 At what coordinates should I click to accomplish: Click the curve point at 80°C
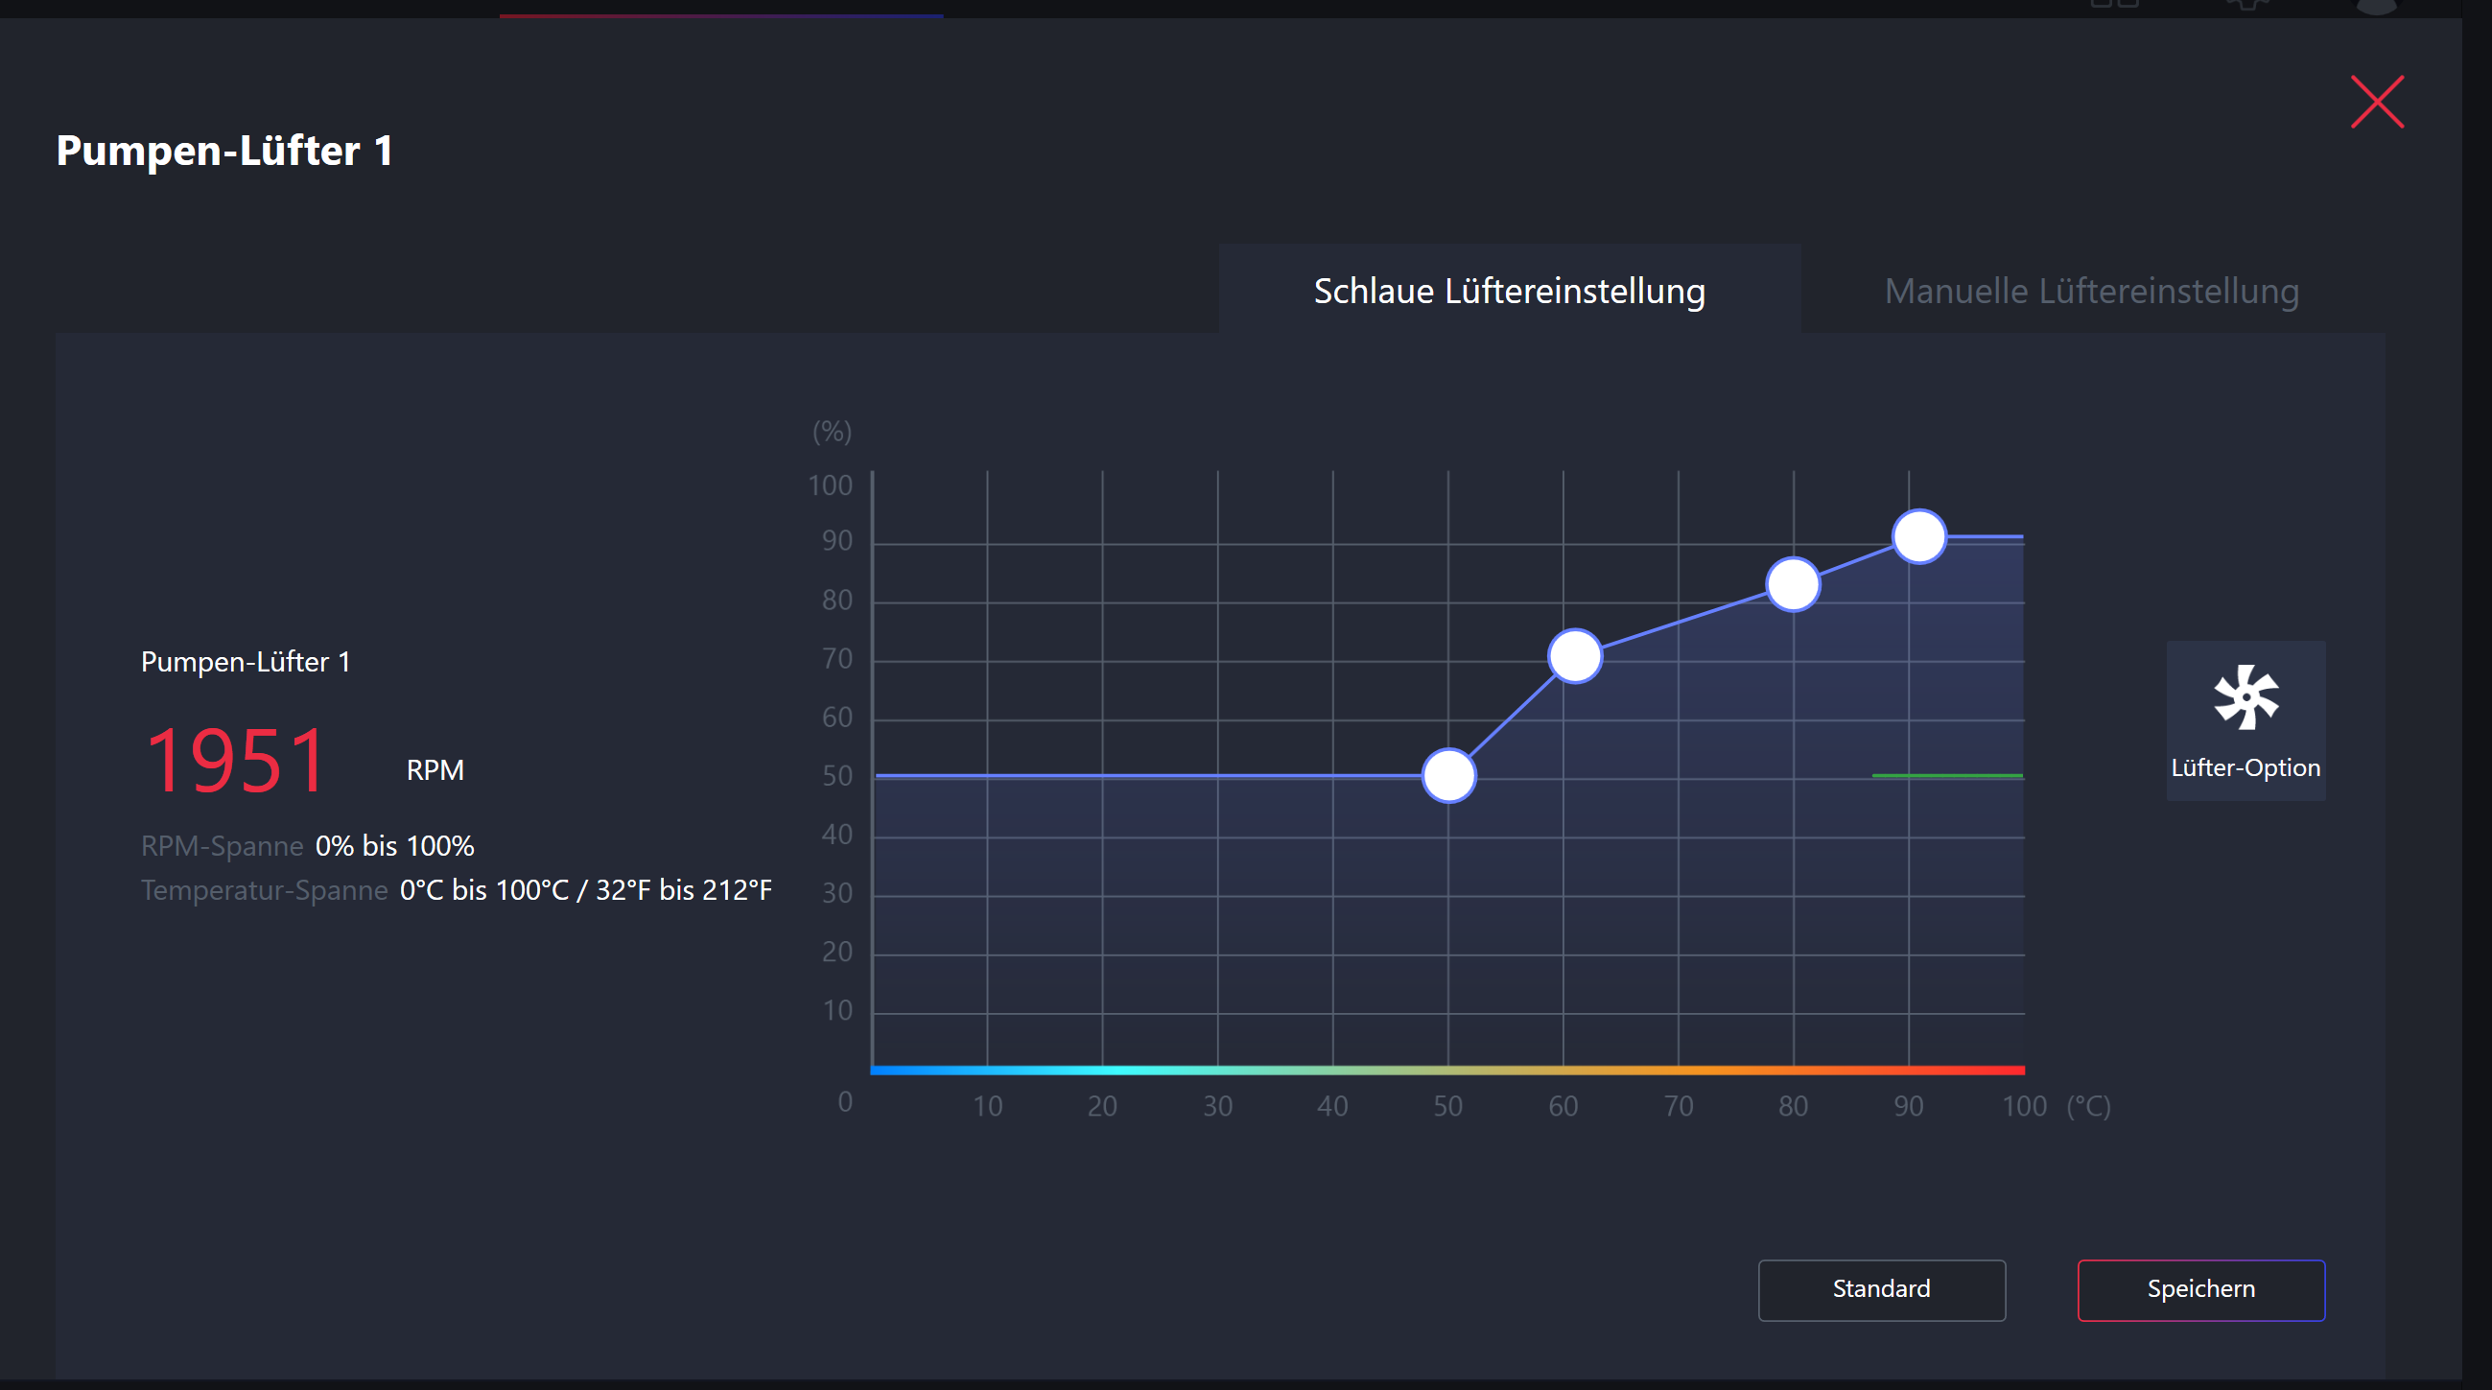(1793, 584)
